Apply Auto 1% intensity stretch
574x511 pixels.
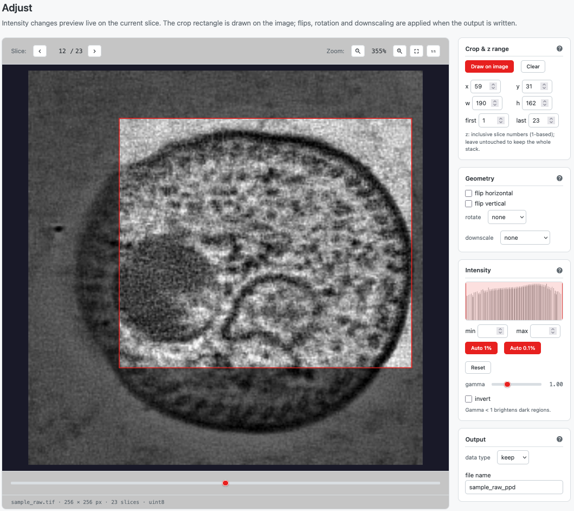click(481, 348)
